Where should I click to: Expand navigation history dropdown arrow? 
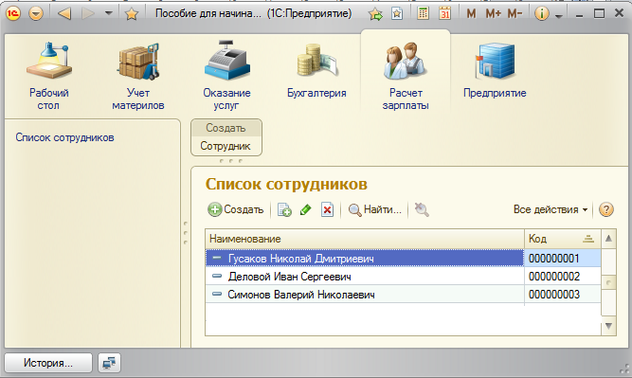point(108,13)
